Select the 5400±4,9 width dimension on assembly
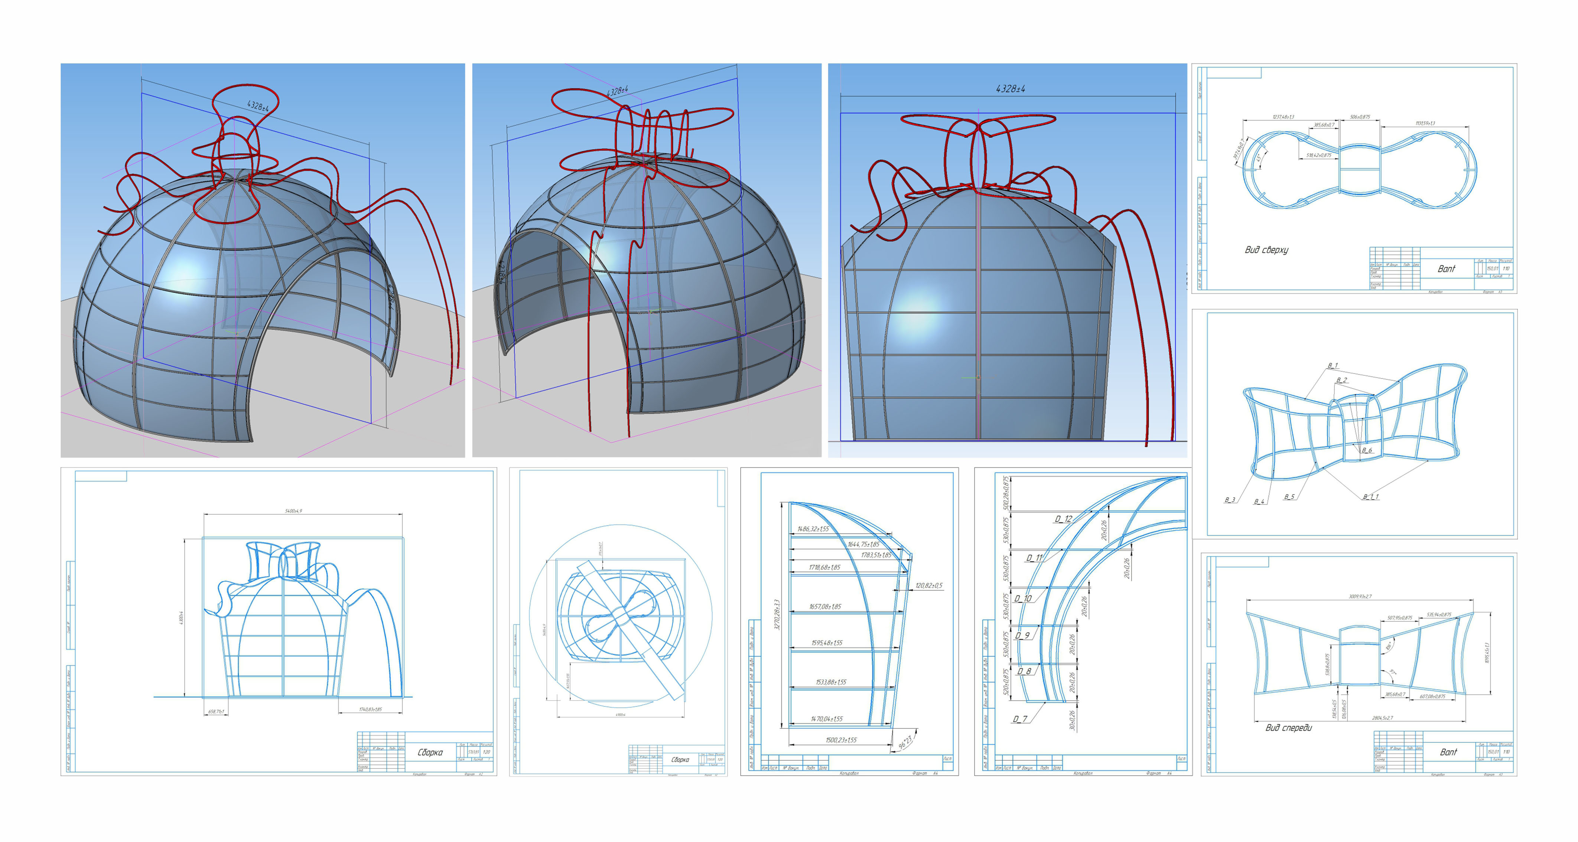 pyautogui.click(x=293, y=511)
